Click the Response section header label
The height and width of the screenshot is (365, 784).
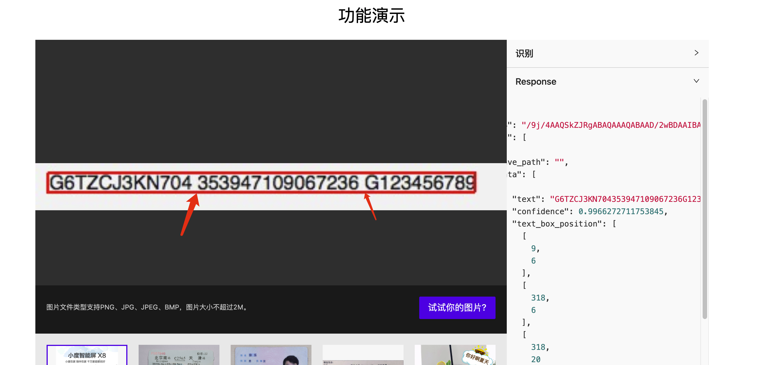click(536, 82)
